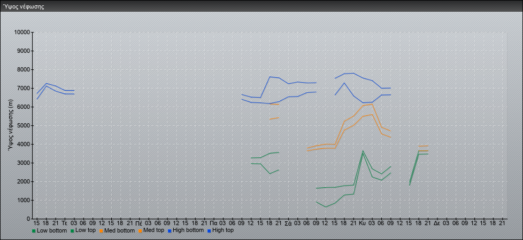Click the 1000 y-axis value

coord(24,200)
